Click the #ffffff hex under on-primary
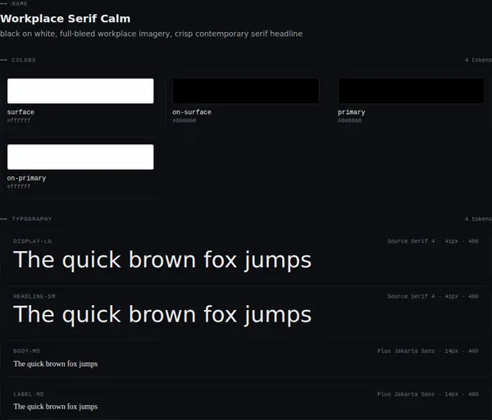Screen dimensions: 492x420 coord(19,186)
